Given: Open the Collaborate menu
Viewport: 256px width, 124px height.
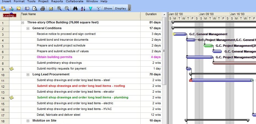Looking at the screenshot, I should tap(74, 1).
